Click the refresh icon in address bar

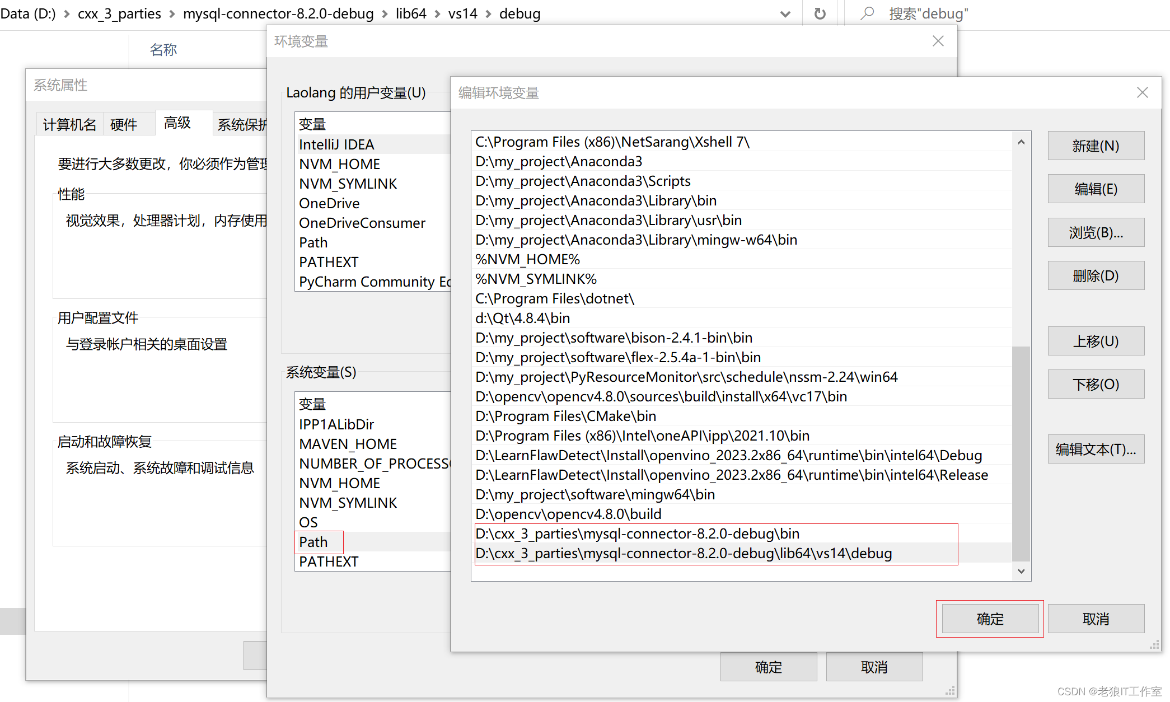(820, 13)
